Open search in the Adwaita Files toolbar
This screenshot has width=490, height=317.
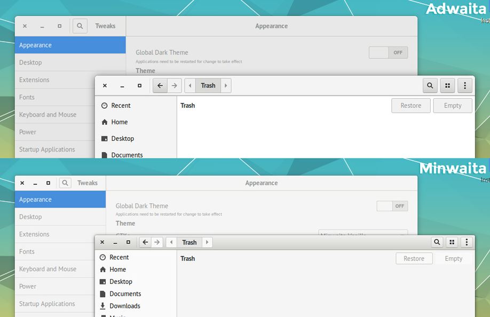[x=430, y=85]
